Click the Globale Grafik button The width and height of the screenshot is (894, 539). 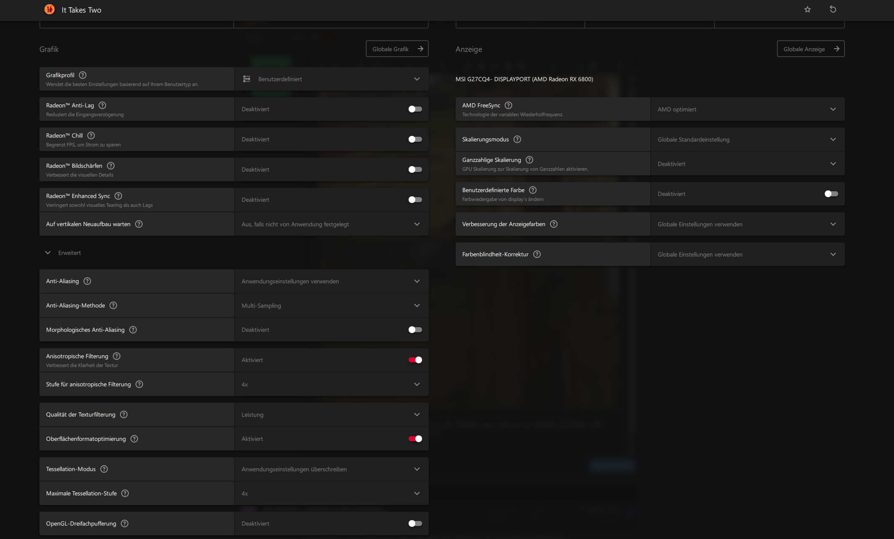tap(397, 49)
